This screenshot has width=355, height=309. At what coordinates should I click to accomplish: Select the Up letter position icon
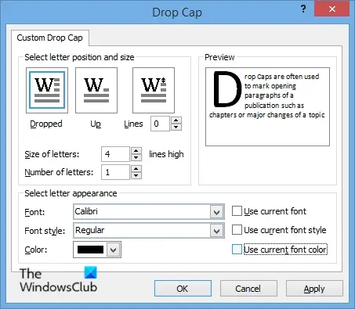click(96, 90)
